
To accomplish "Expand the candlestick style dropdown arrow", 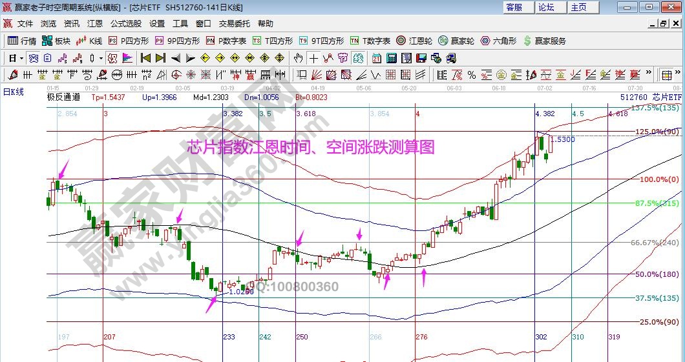I will pos(101,58).
